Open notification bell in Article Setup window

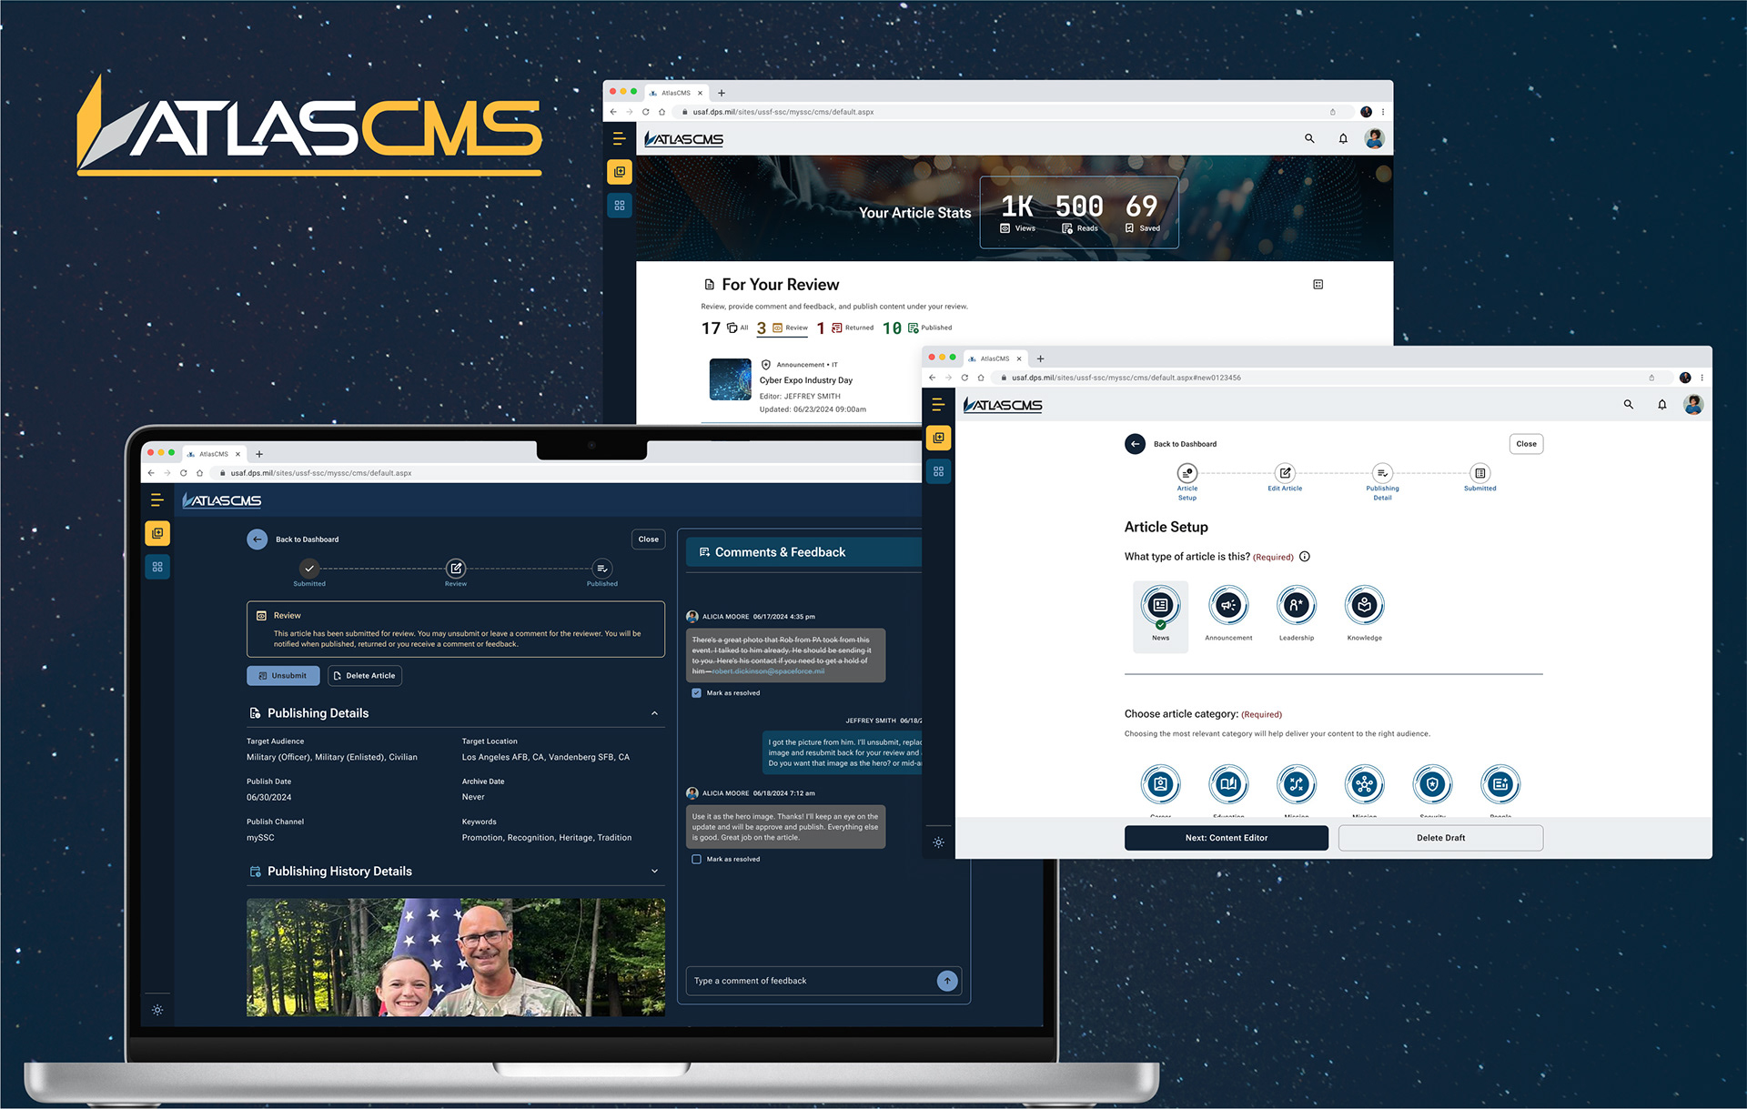click(1662, 405)
